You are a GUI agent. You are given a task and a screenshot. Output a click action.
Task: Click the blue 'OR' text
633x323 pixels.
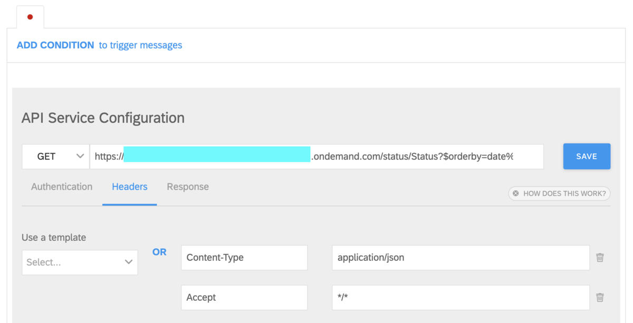tap(159, 252)
